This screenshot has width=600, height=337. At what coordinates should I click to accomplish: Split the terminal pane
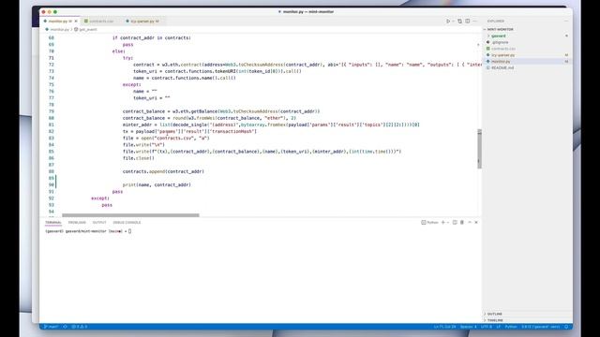click(455, 223)
